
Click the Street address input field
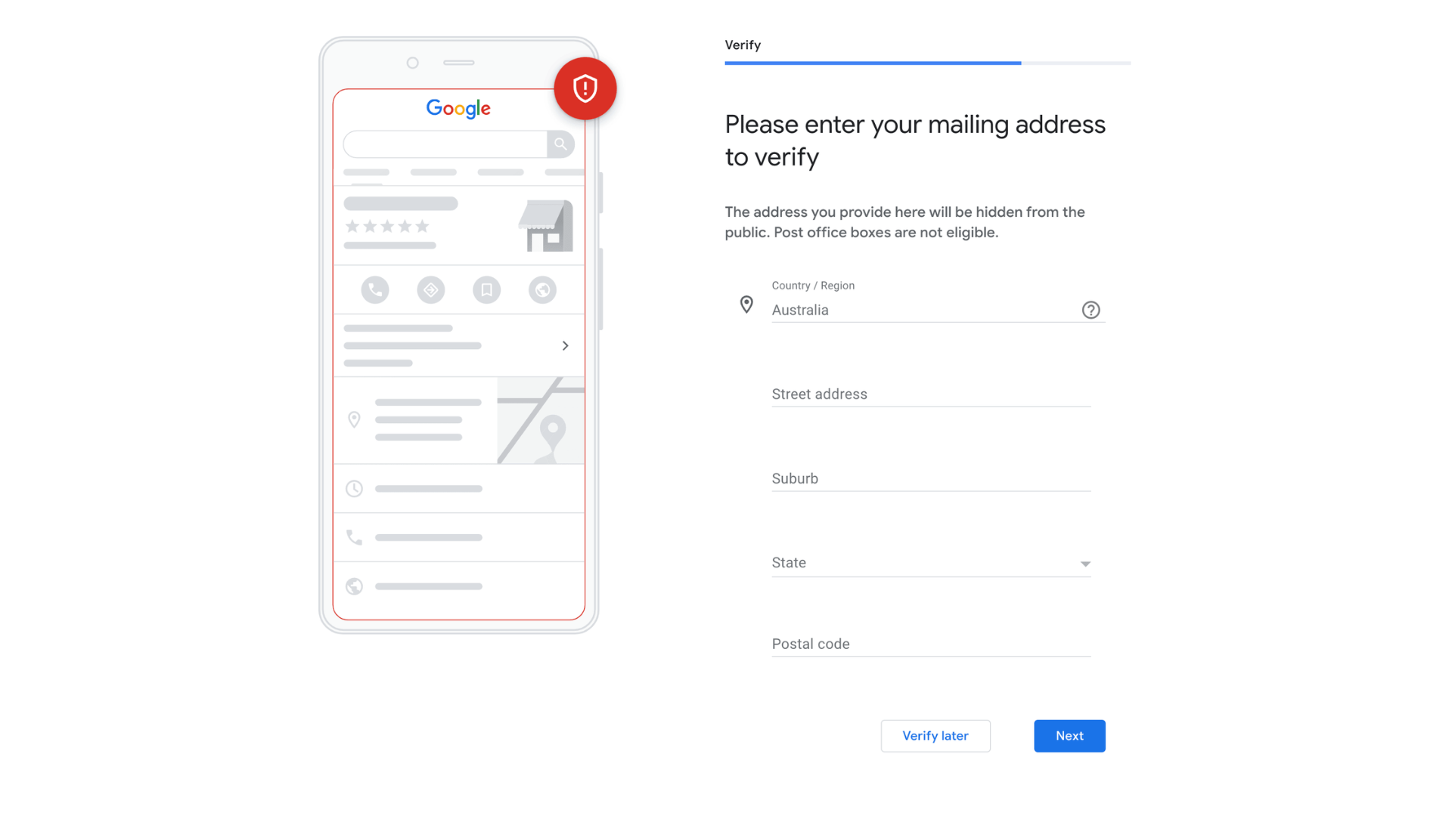pyautogui.click(x=930, y=394)
